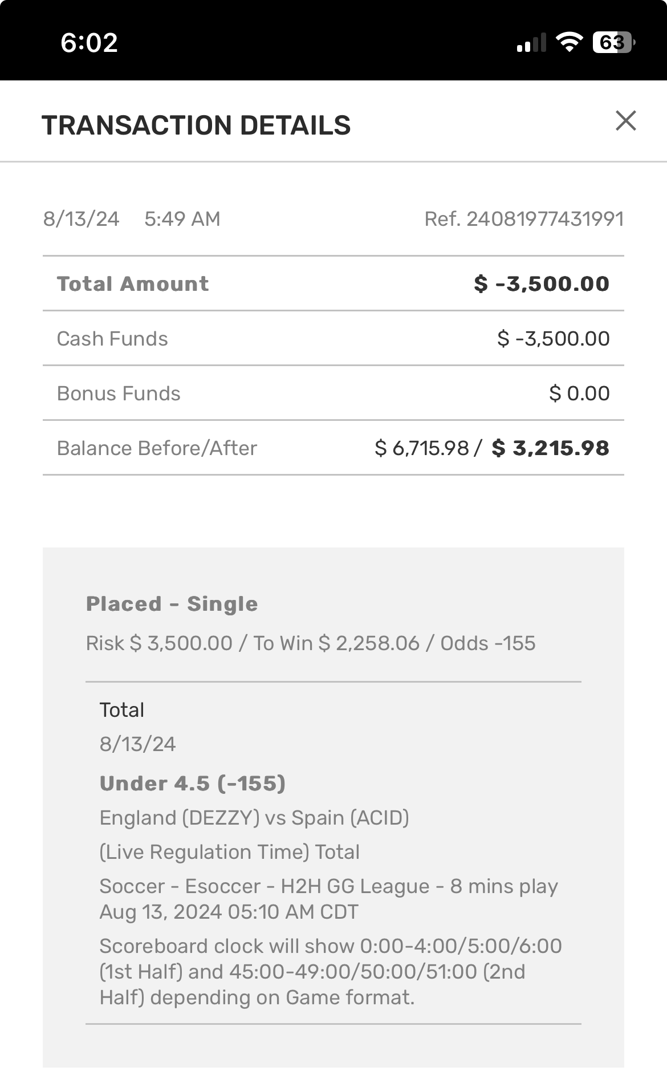Tap the Risk / To Win odds line
The width and height of the screenshot is (667, 1083).
click(x=310, y=643)
